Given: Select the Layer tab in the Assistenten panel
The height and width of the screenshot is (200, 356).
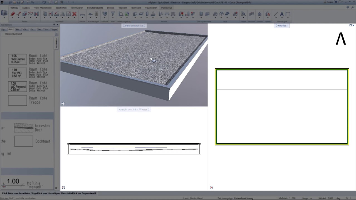Looking at the screenshot, I should pyautogui.click(x=55, y=29).
